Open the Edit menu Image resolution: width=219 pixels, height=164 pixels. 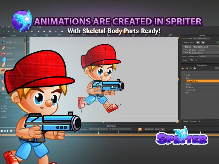[8, 27]
